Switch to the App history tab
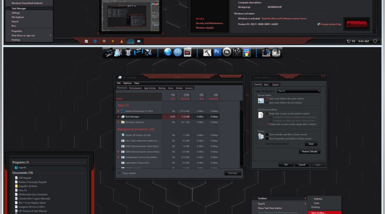Screen dimensions: 385x214 coord(150,88)
